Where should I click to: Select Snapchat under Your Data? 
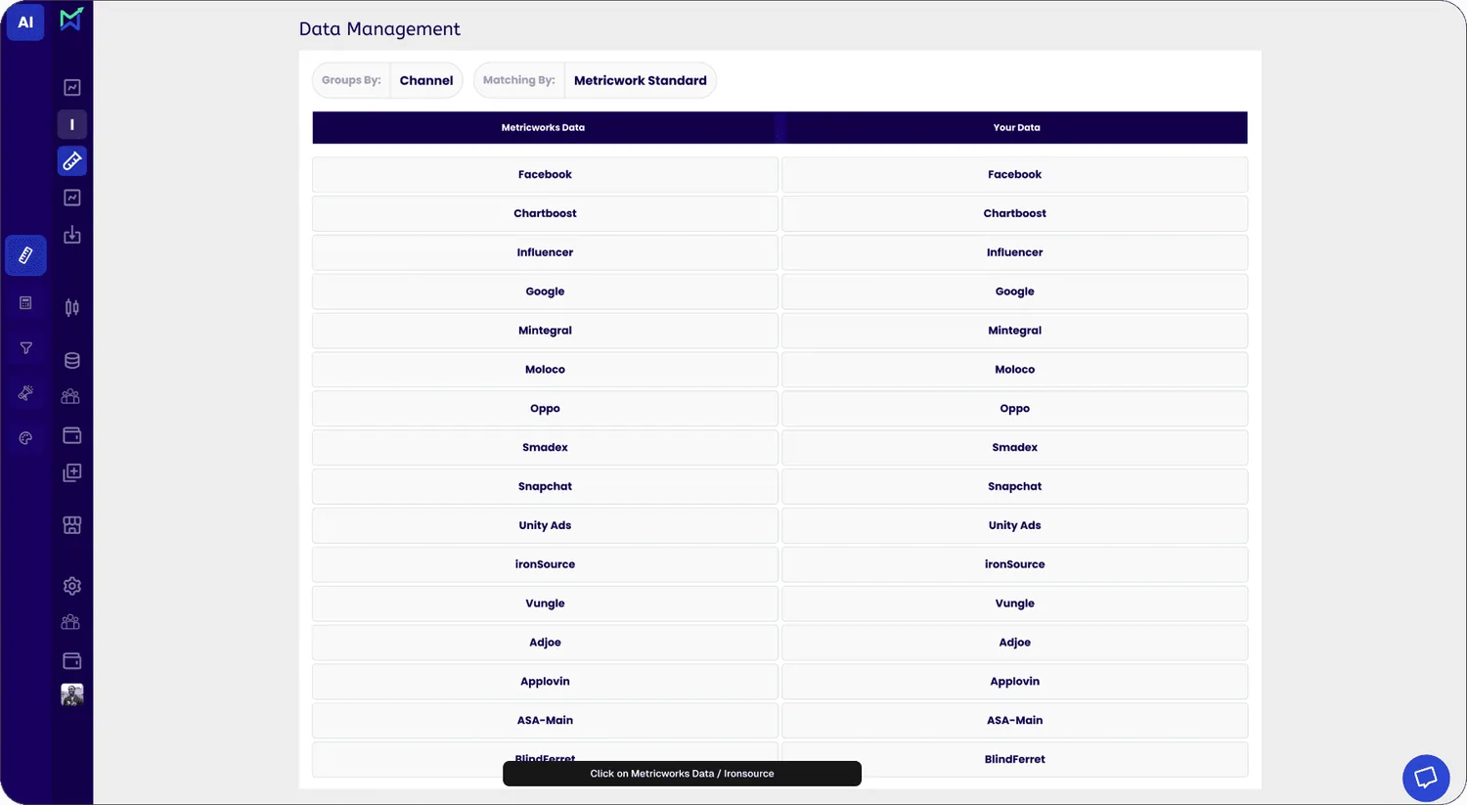[1014, 486]
